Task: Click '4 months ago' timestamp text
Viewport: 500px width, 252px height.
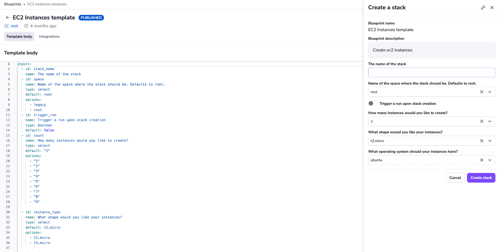Action: (x=43, y=26)
